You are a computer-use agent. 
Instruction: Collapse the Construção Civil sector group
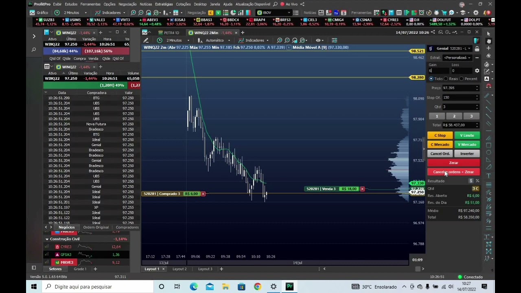pyautogui.click(x=47, y=239)
